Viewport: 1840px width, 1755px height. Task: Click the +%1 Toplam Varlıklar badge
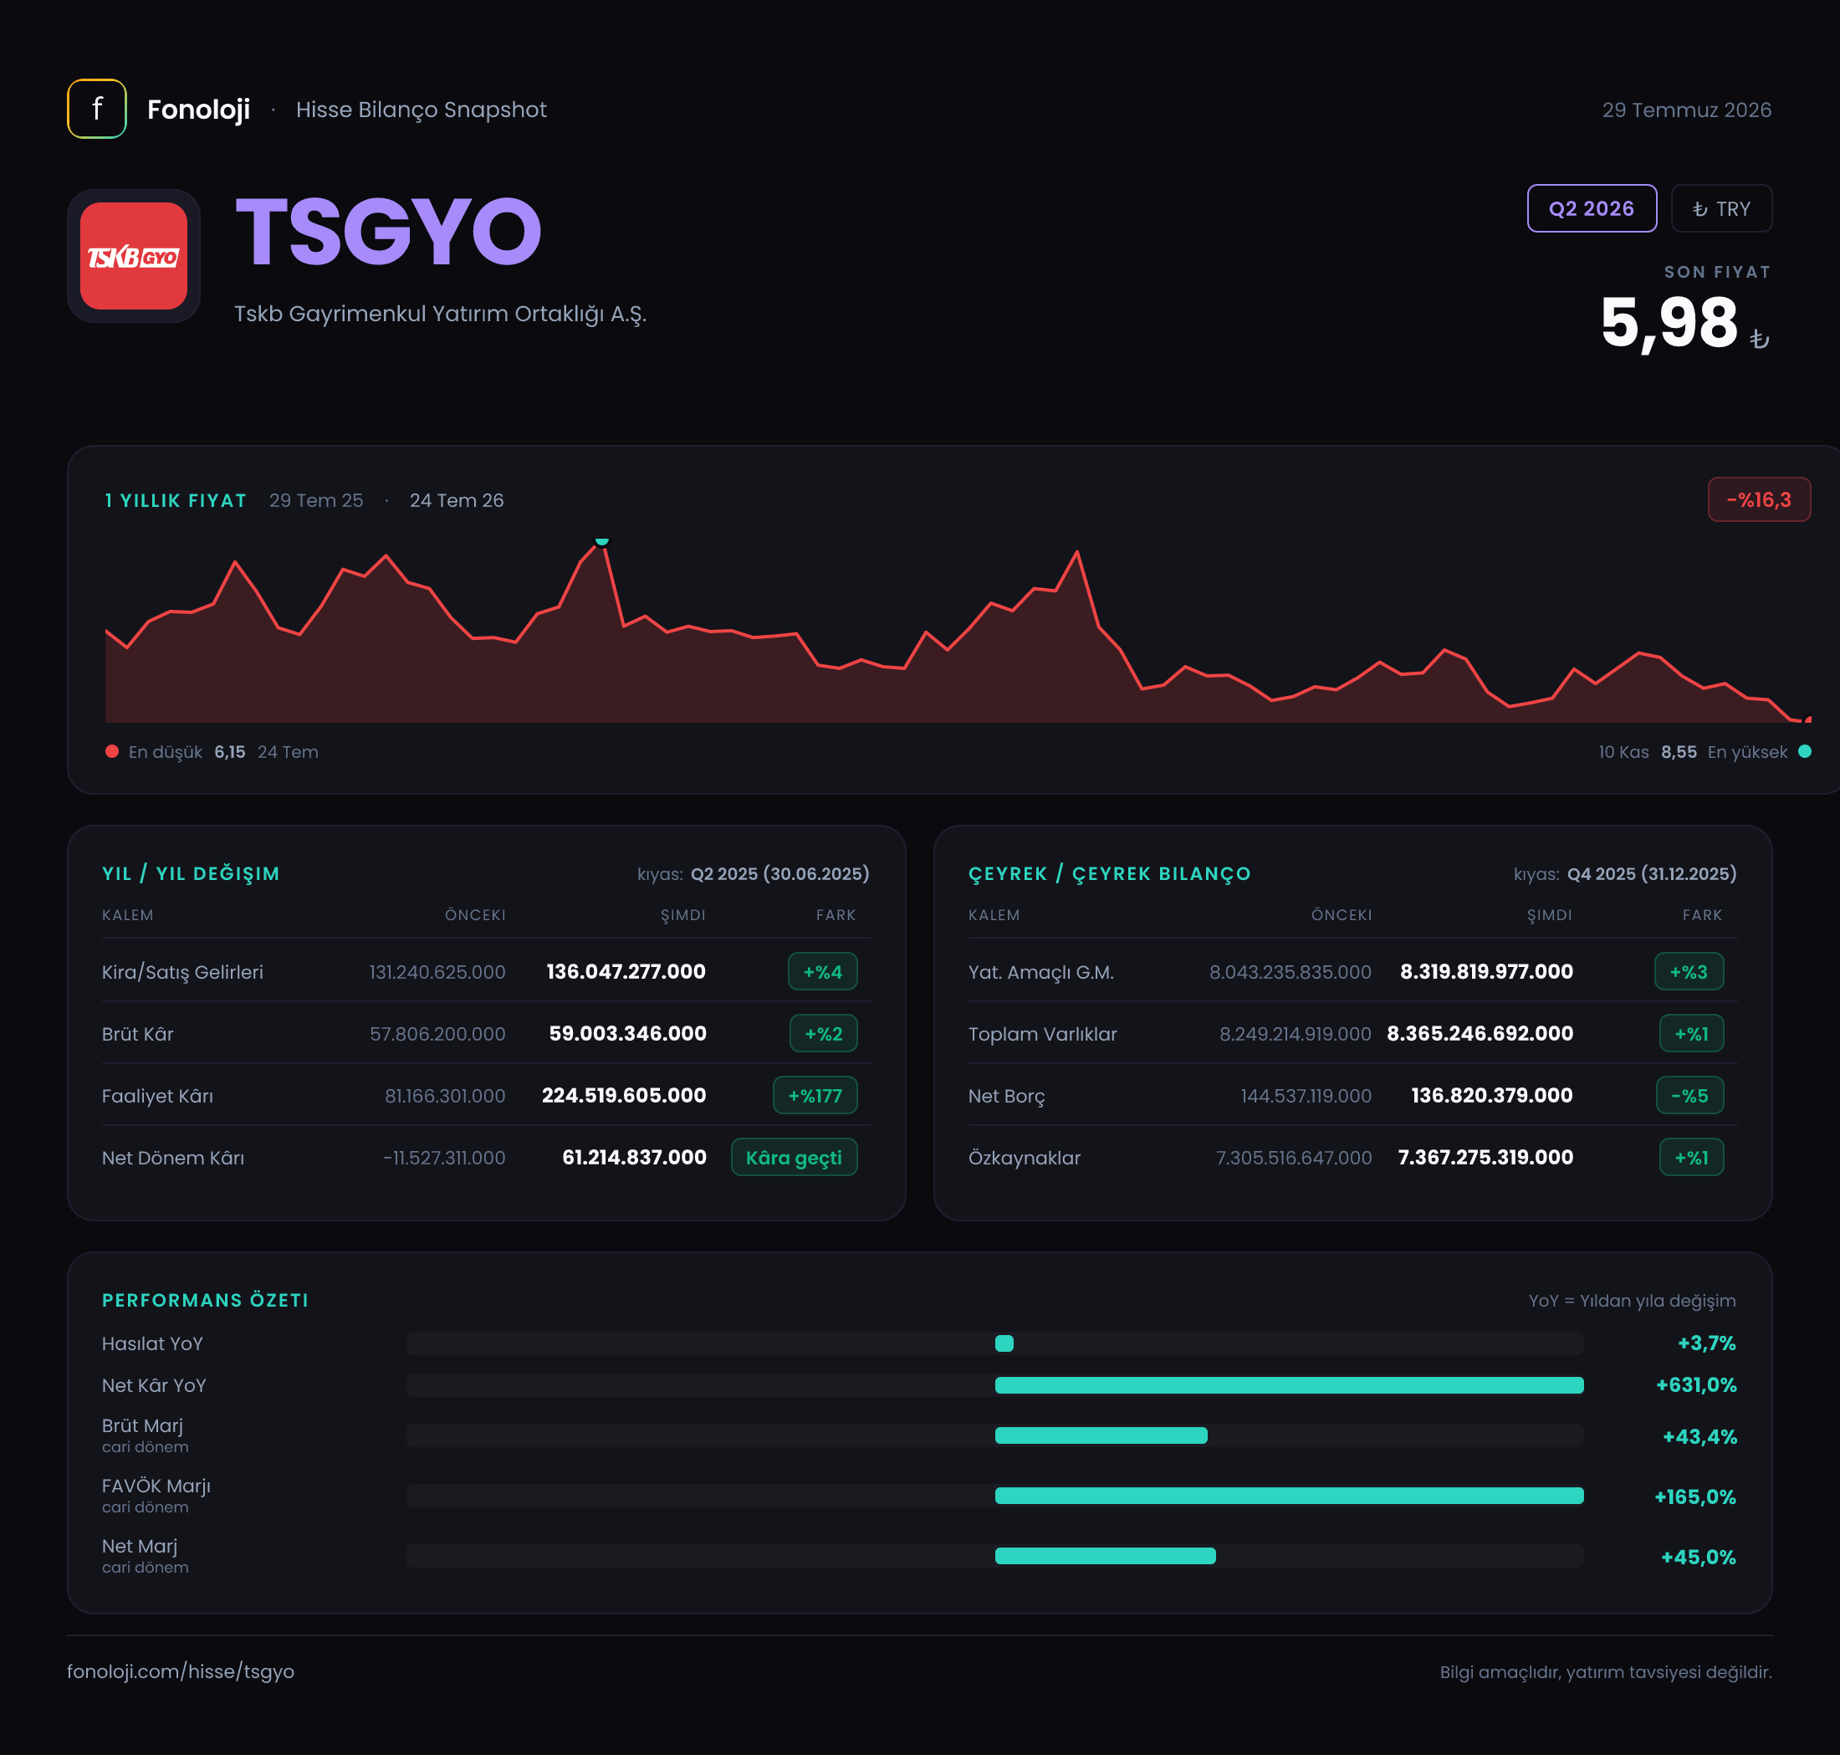coord(1691,1034)
